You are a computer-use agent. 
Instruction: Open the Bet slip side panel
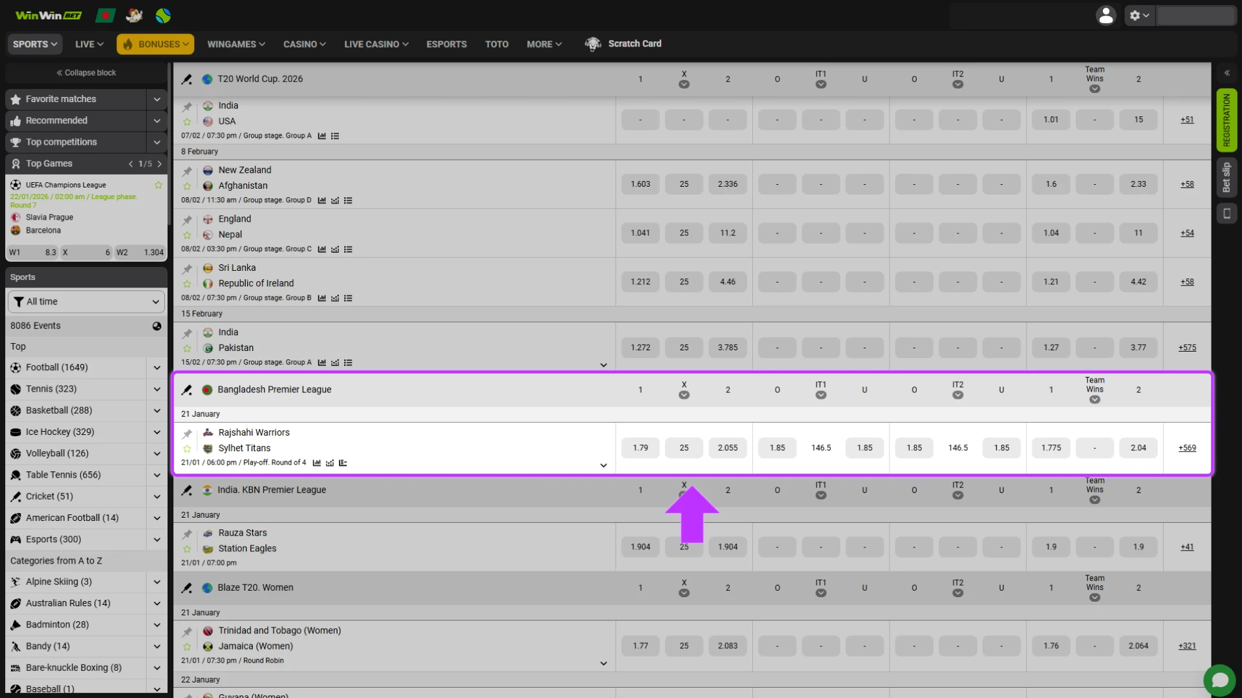tap(1226, 178)
